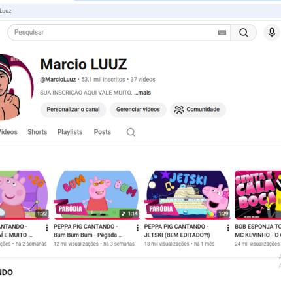The height and width of the screenshot is (281, 281).
Task: Open the Comunidade button
Action: coord(198,109)
